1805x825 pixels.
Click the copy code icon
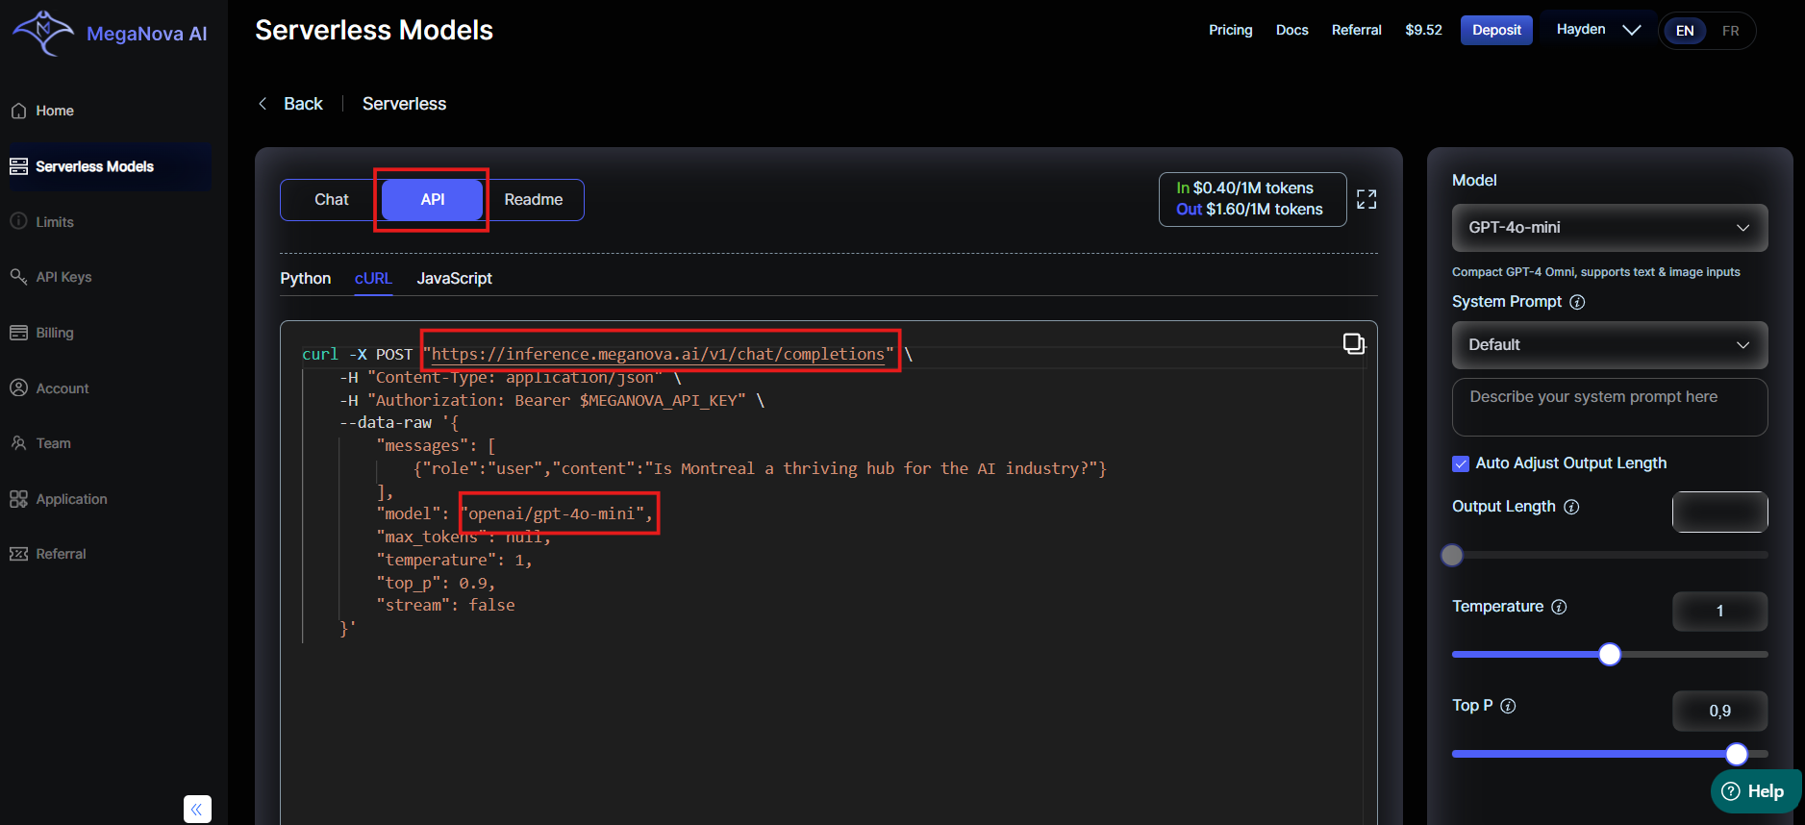tap(1353, 343)
